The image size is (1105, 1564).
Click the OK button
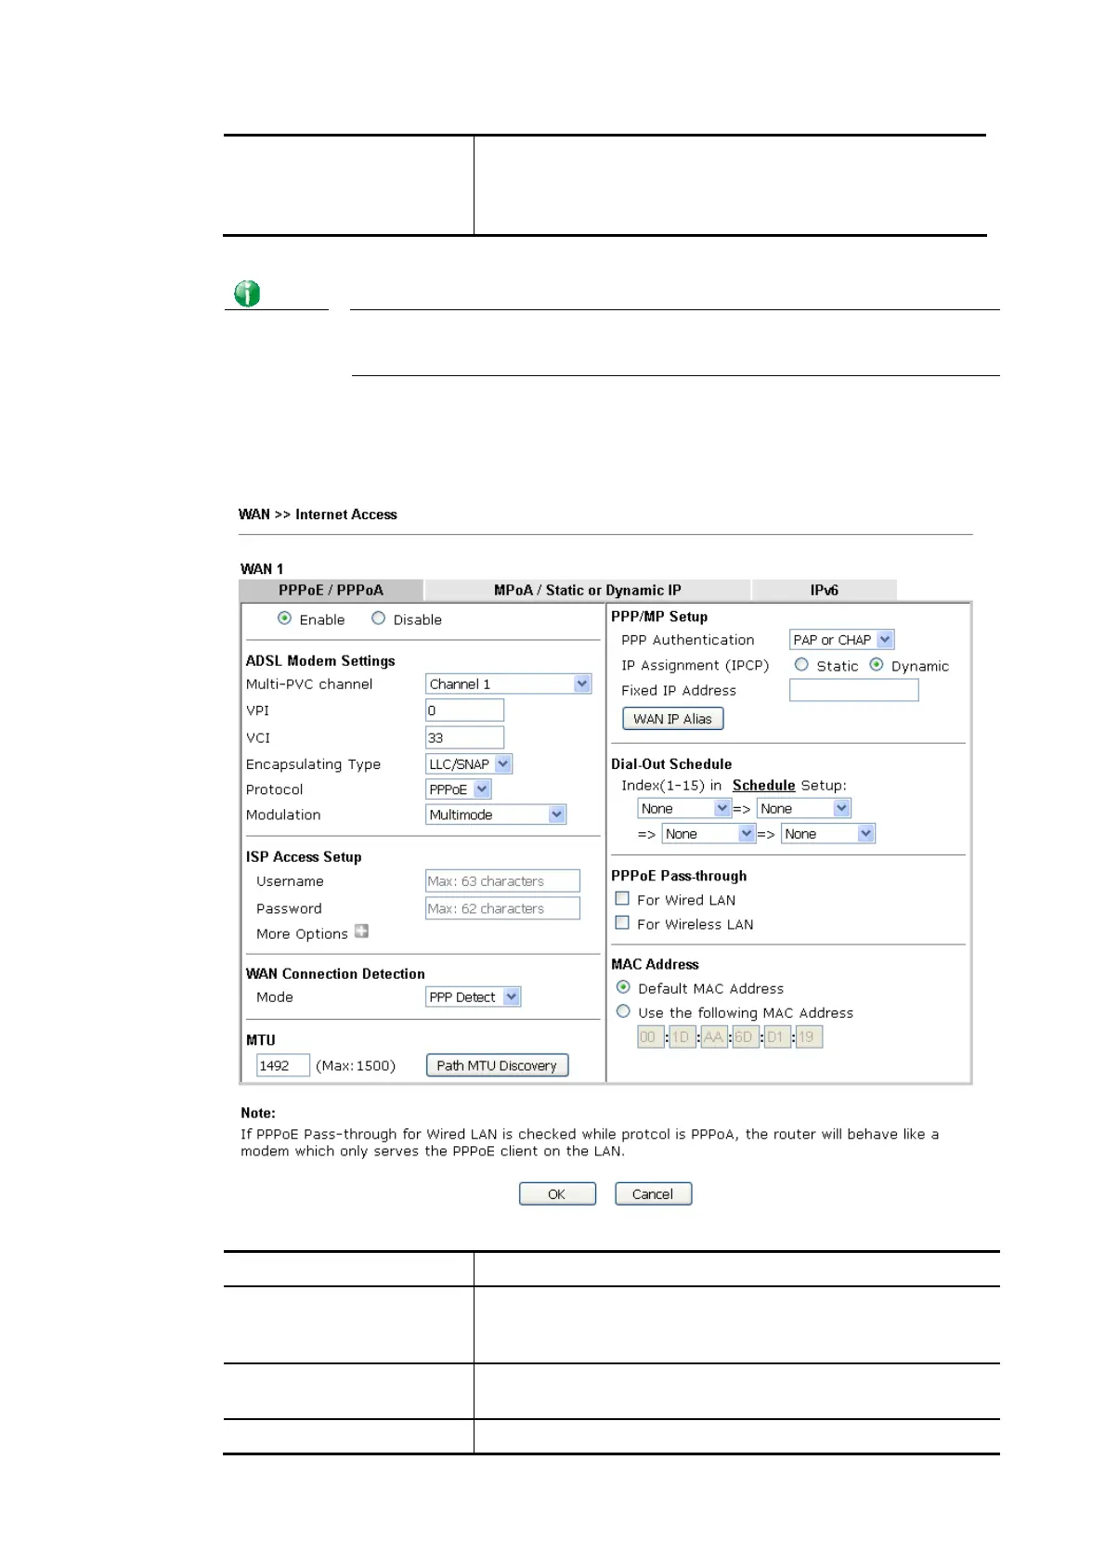557,1194
